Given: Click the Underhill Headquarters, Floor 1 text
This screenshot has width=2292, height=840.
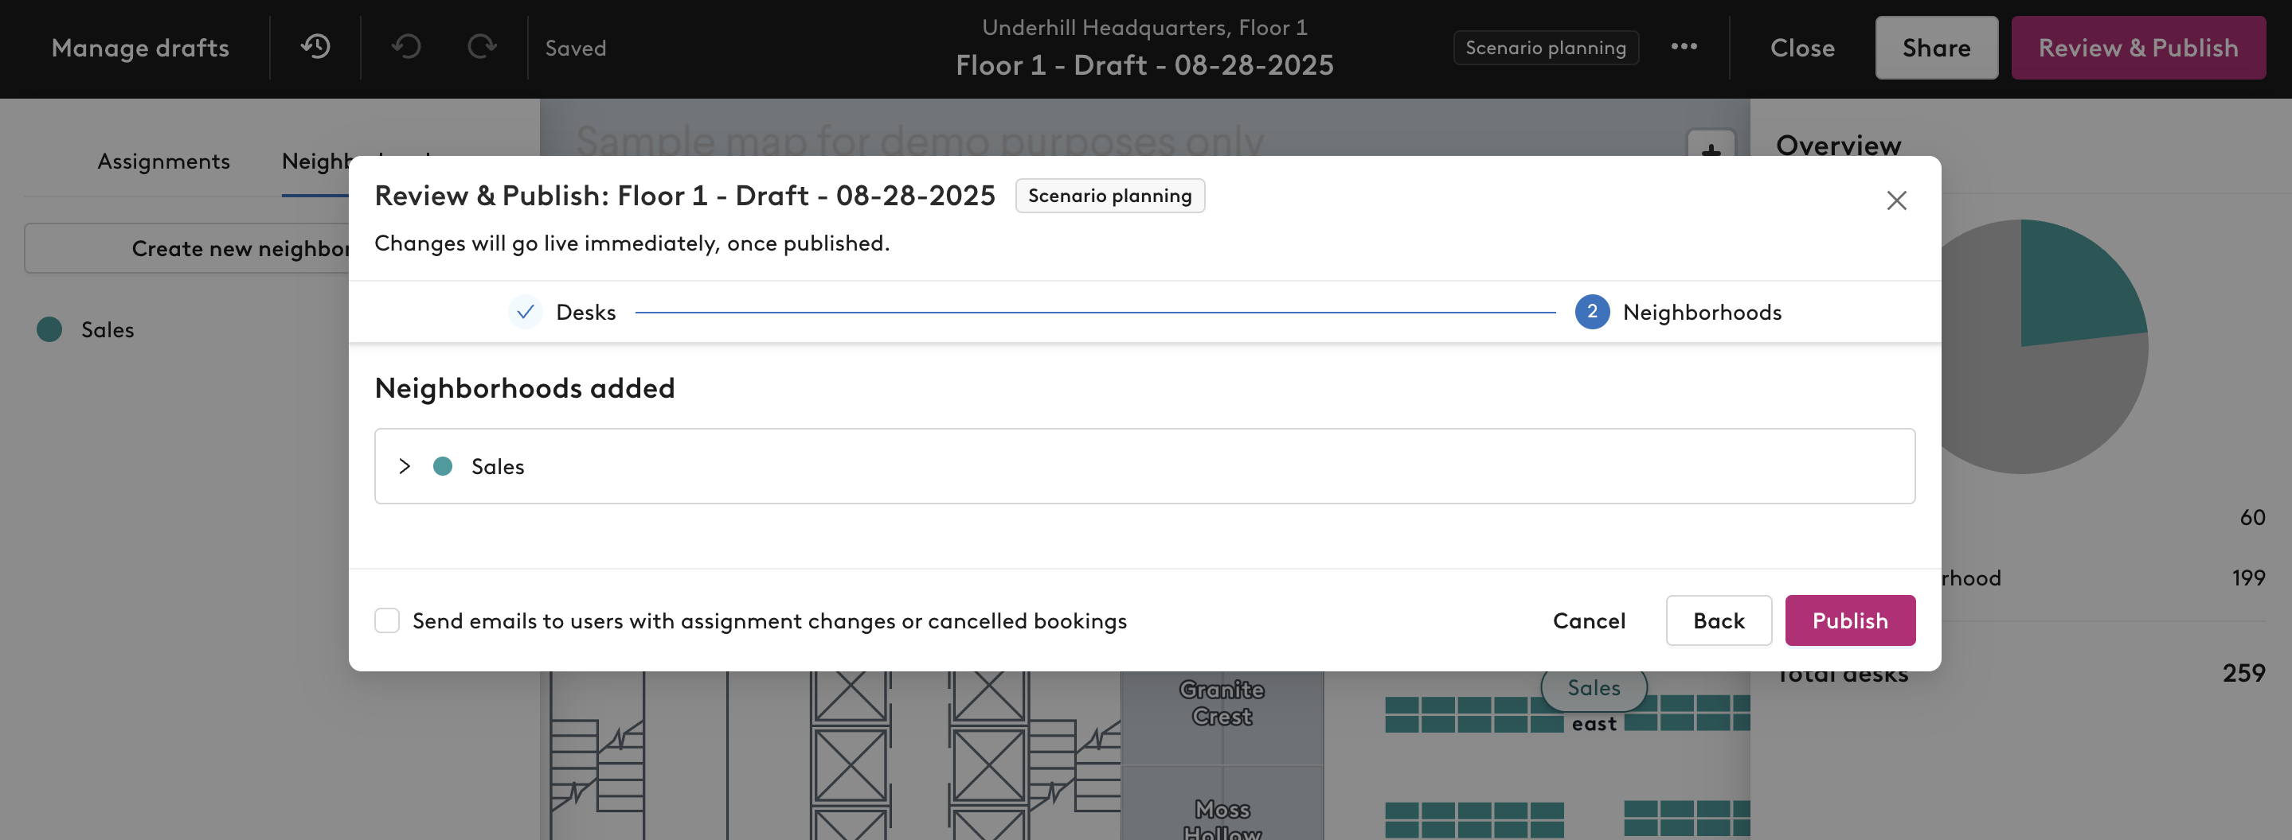Looking at the screenshot, I should [x=1144, y=27].
